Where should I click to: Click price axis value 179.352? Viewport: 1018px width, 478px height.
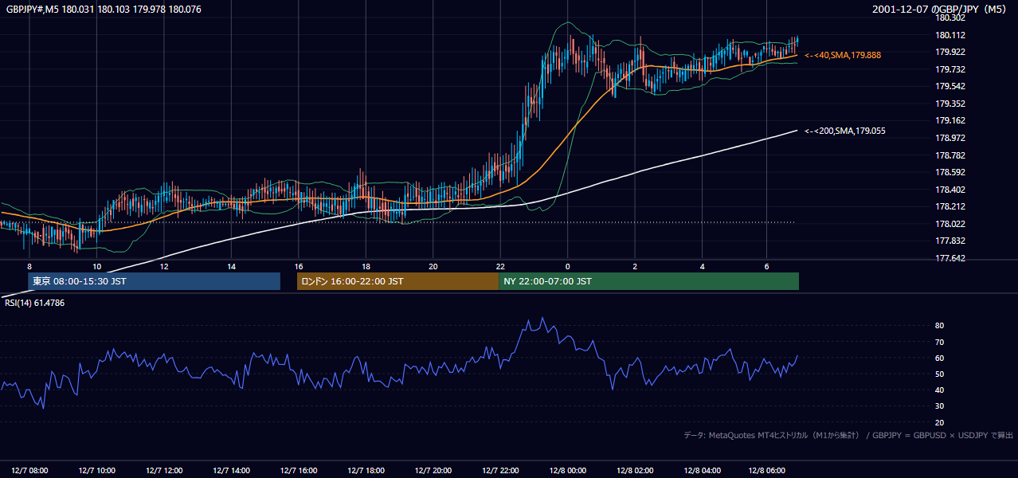(949, 104)
